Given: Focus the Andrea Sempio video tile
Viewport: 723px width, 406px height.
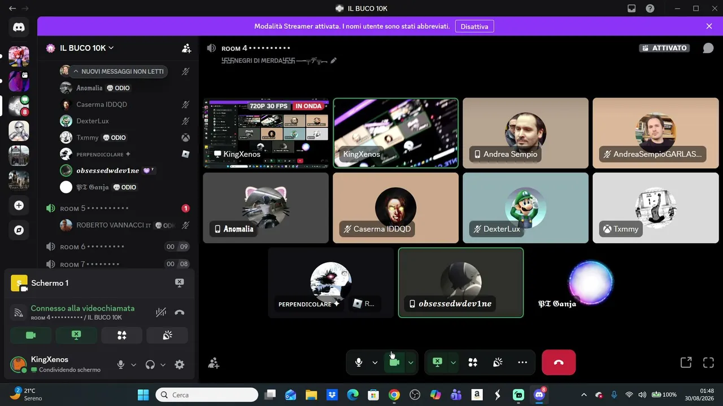Looking at the screenshot, I should pyautogui.click(x=525, y=133).
